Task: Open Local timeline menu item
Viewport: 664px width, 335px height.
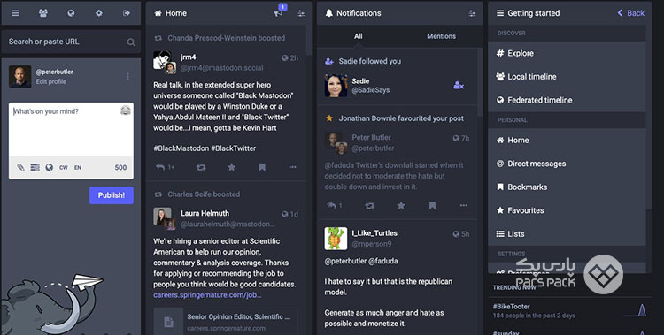Action: pos(567,77)
